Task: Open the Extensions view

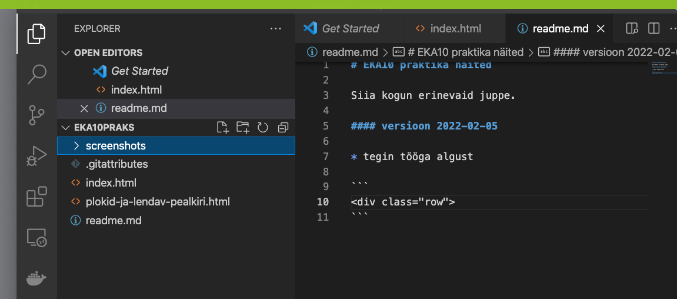Action: 36,197
